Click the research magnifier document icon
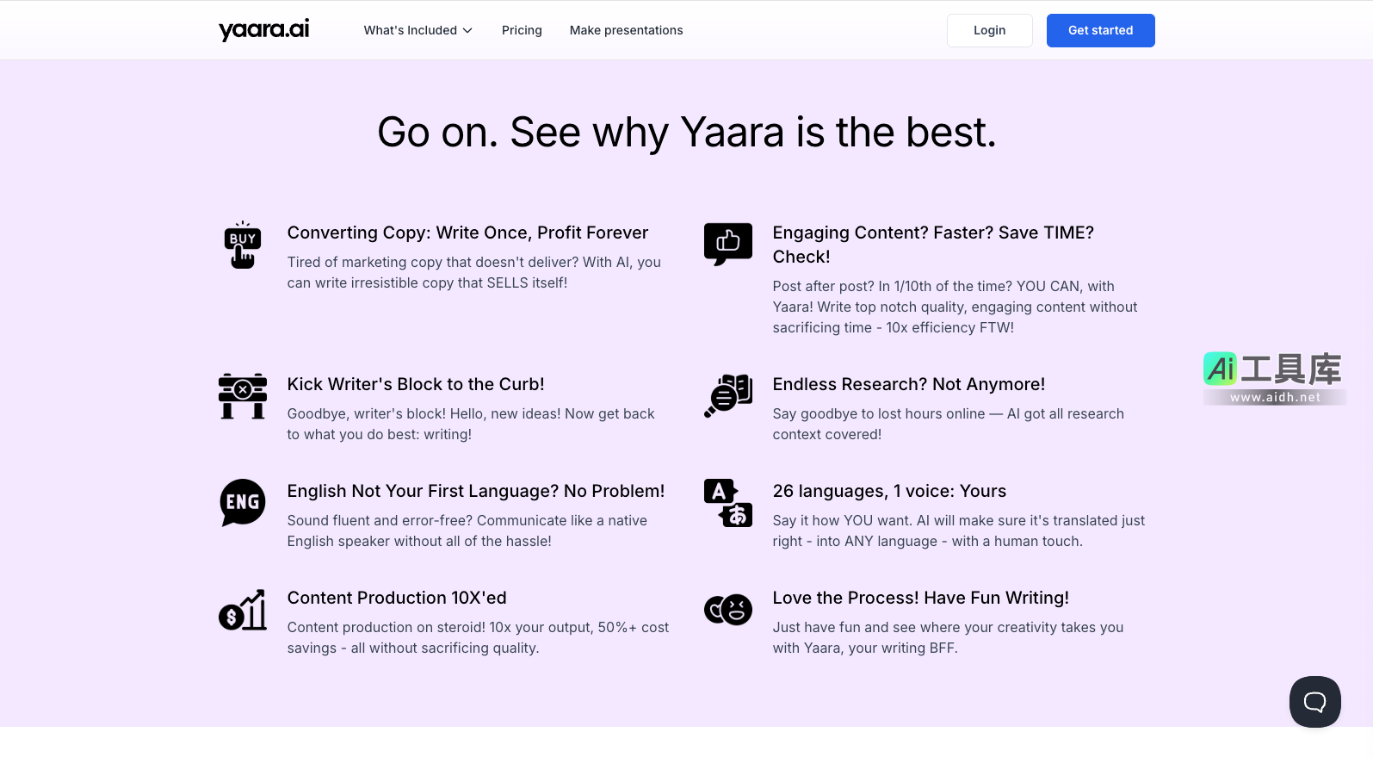 [727, 396]
